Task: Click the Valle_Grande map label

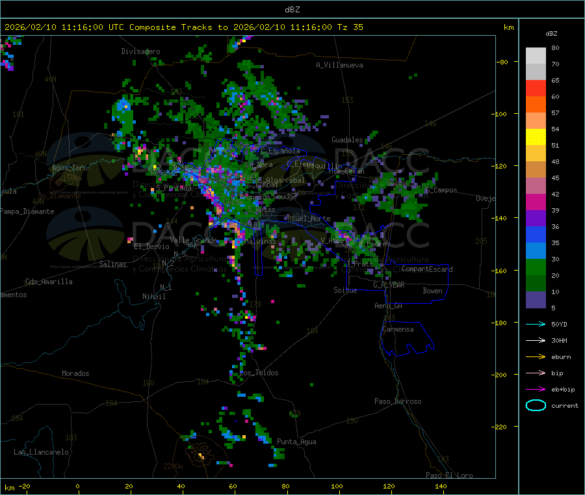Action: point(193,240)
